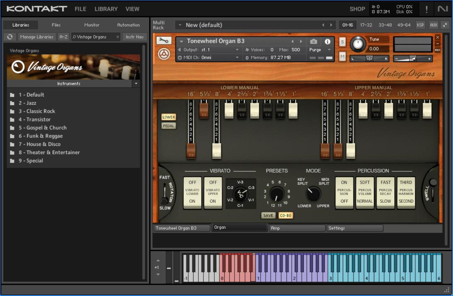Expand the MIDI channel Omni dropdown
Viewport: 453px width, 296px height.
click(x=237, y=58)
